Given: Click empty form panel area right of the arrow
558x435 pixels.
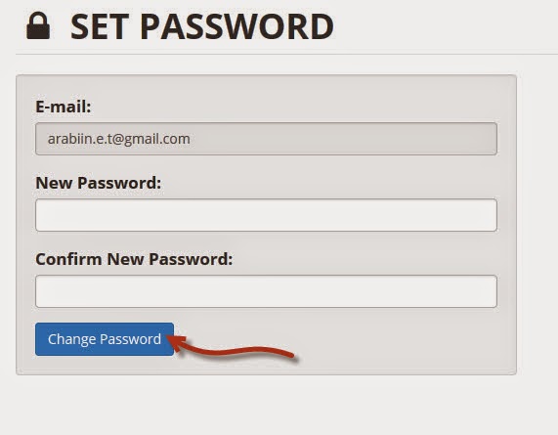Looking at the screenshot, I should tap(399, 342).
